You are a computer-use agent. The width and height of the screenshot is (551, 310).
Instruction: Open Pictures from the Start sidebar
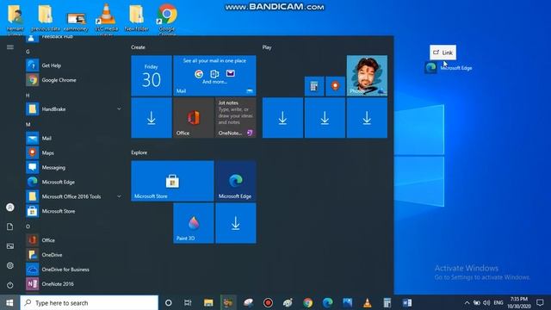pyautogui.click(x=10, y=246)
